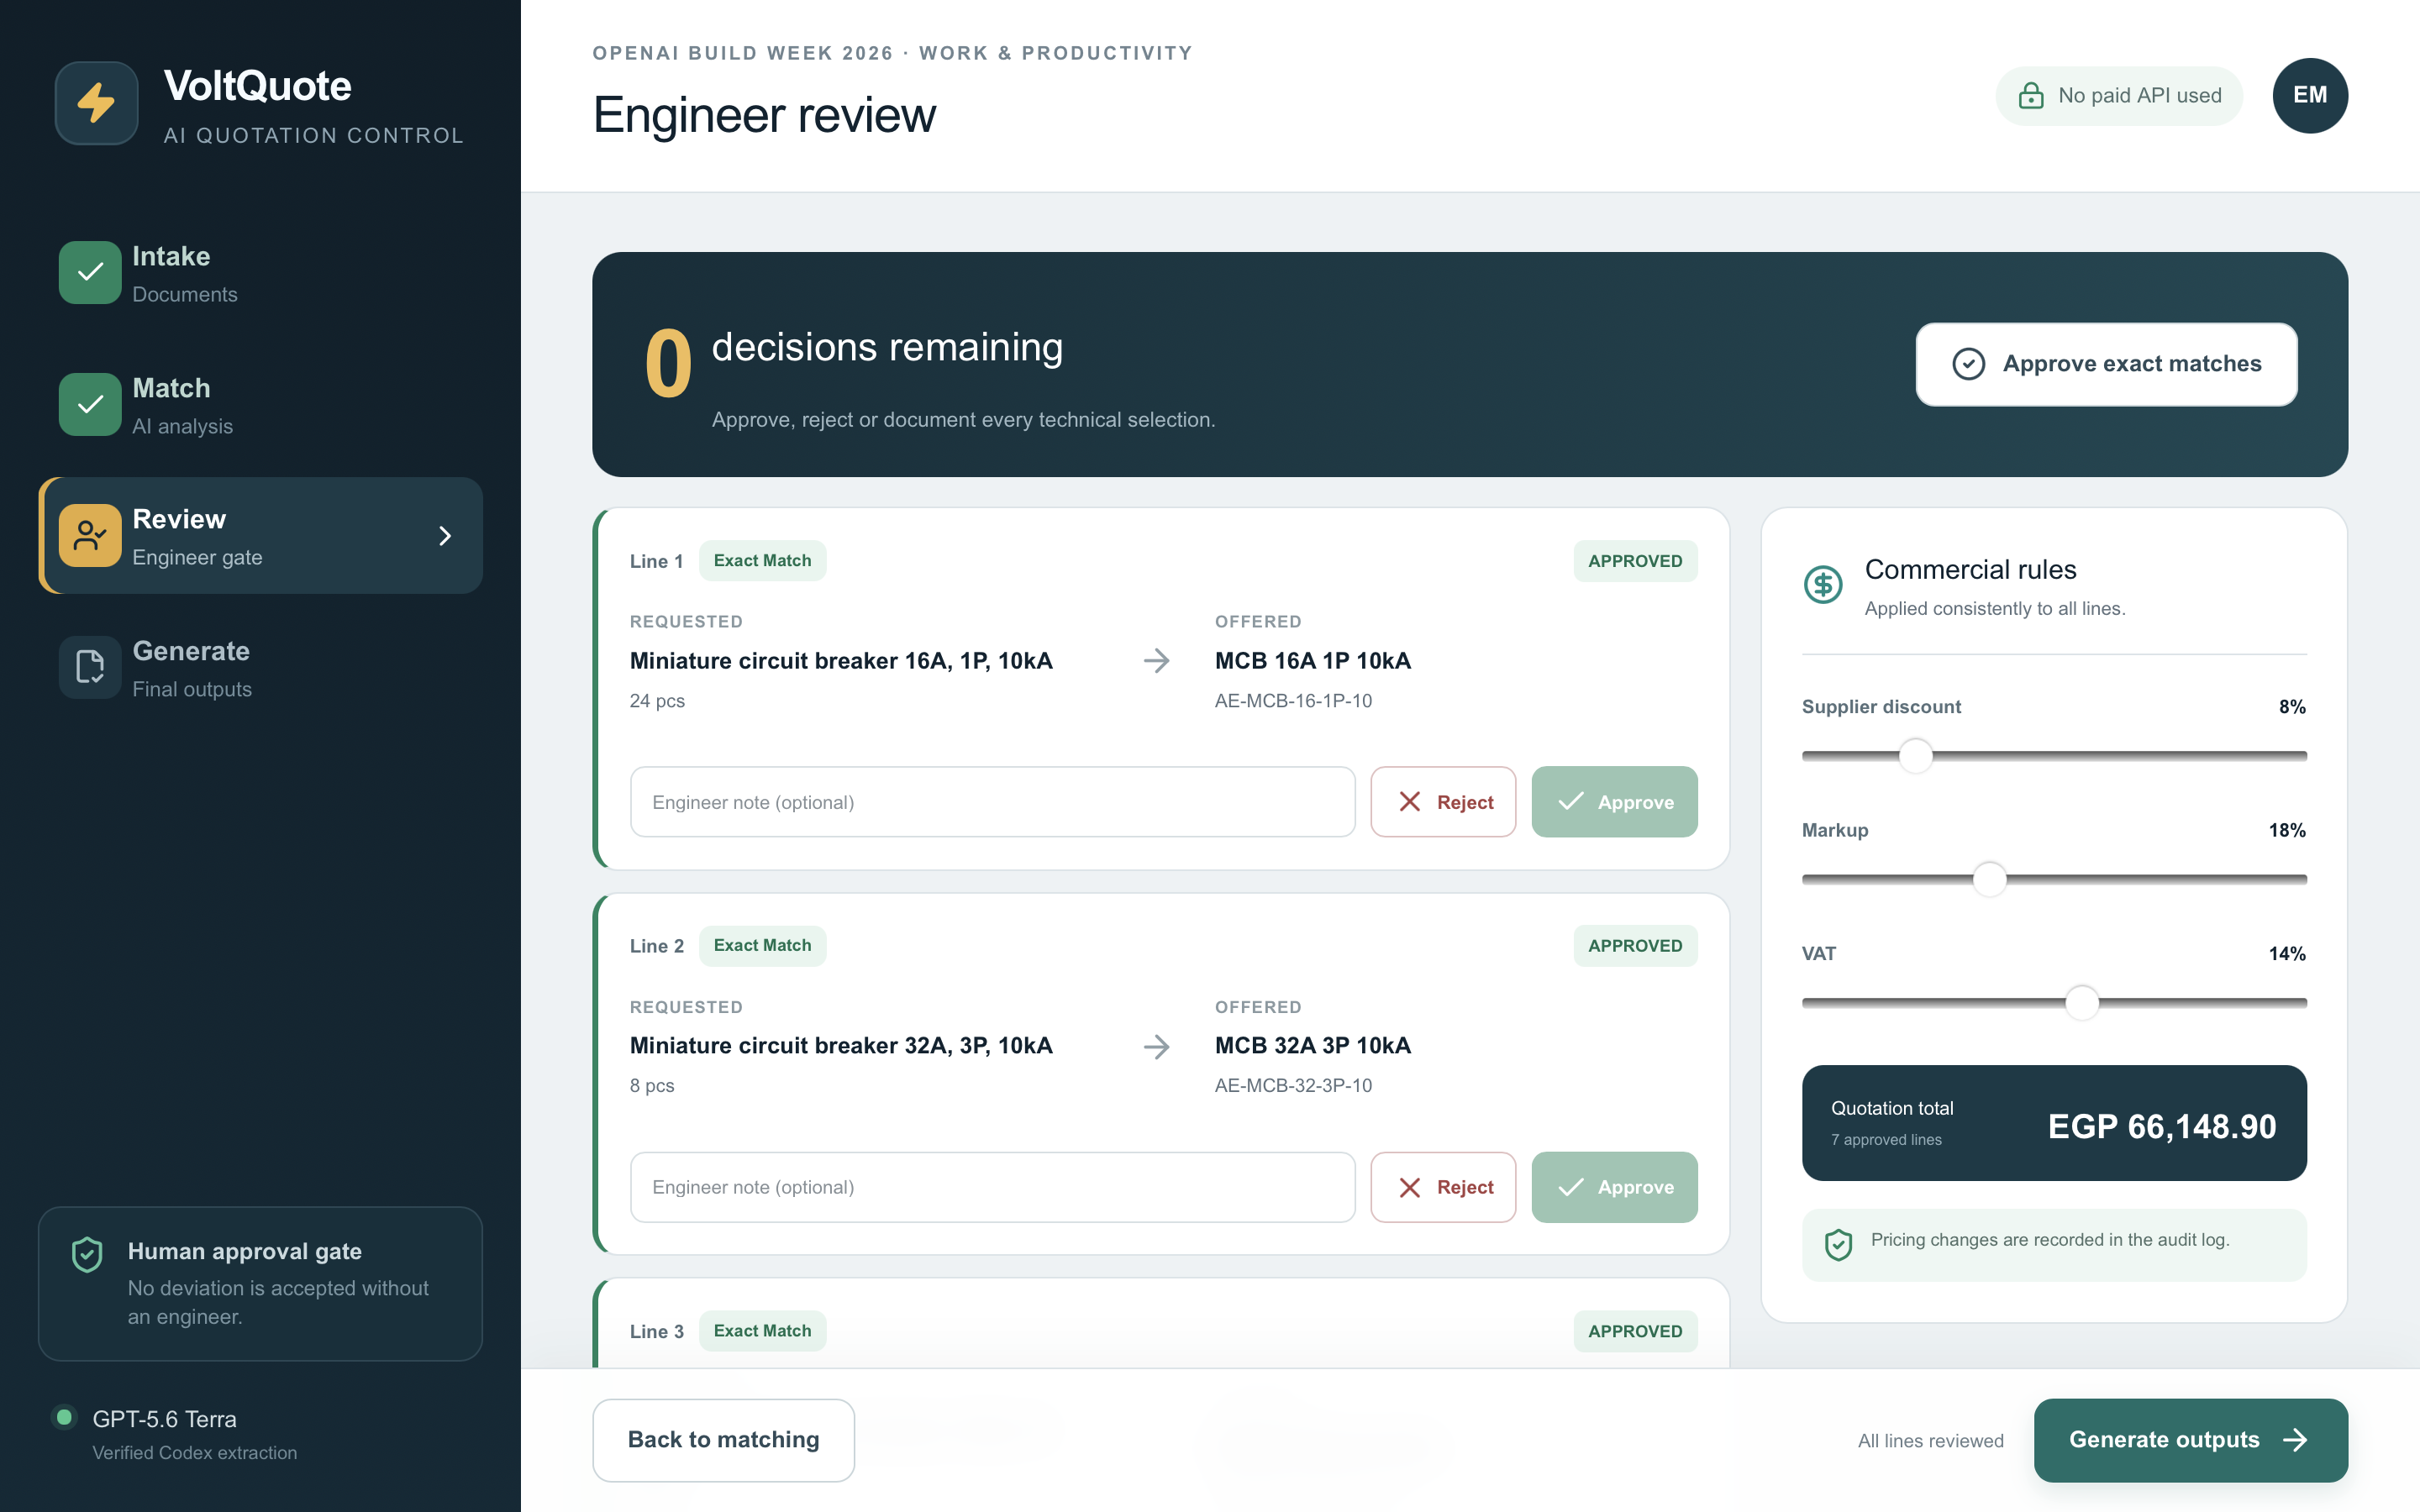
Task: Click Approve exact matches button
Action: coord(2106,364)
